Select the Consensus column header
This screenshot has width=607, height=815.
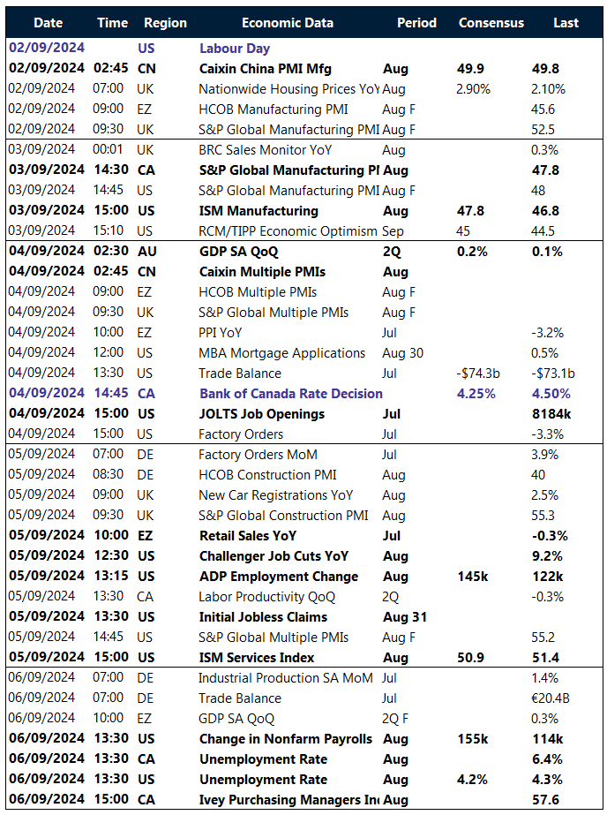tap(491, 23)
